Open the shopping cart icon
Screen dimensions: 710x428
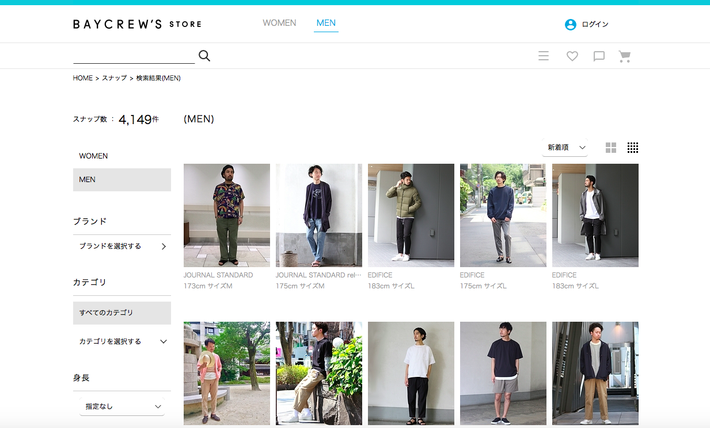(x=625, y=56)
